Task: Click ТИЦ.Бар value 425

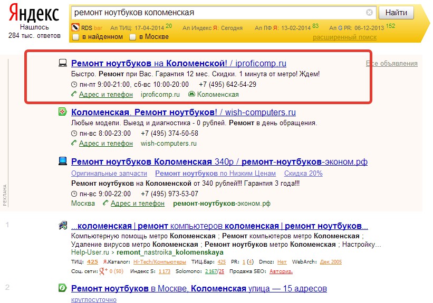Action: [x=222, y=261]
